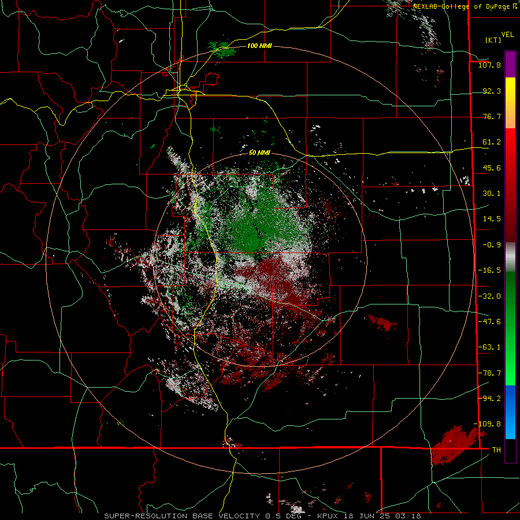
Task: Click the gray near-zero segment of velocity scale
Action: [x=510, y=257]
